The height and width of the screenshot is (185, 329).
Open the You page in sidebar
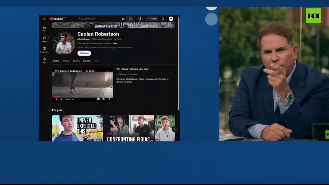pos(44,60)
